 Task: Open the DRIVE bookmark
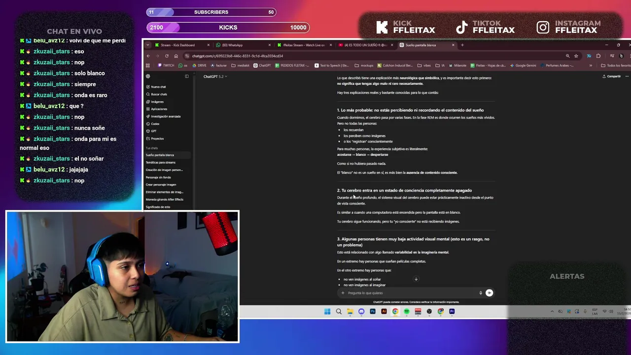point(199,65)
